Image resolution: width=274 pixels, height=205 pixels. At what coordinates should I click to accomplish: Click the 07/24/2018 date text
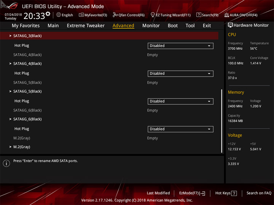click(x=13, y=14)
